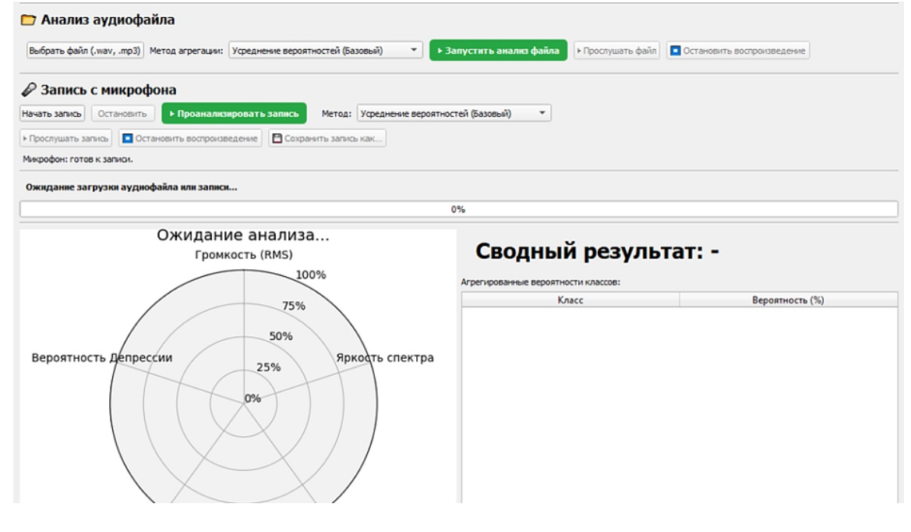Click green Запустить анализ файла button
Screen dimensions: 911x532
pos(497,51)
